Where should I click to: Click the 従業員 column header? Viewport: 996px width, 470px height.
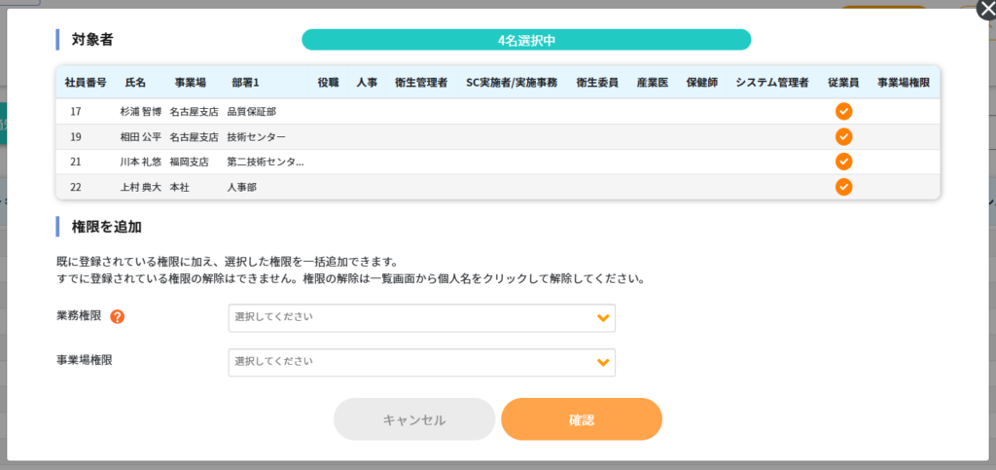click(x=843, y=83)
